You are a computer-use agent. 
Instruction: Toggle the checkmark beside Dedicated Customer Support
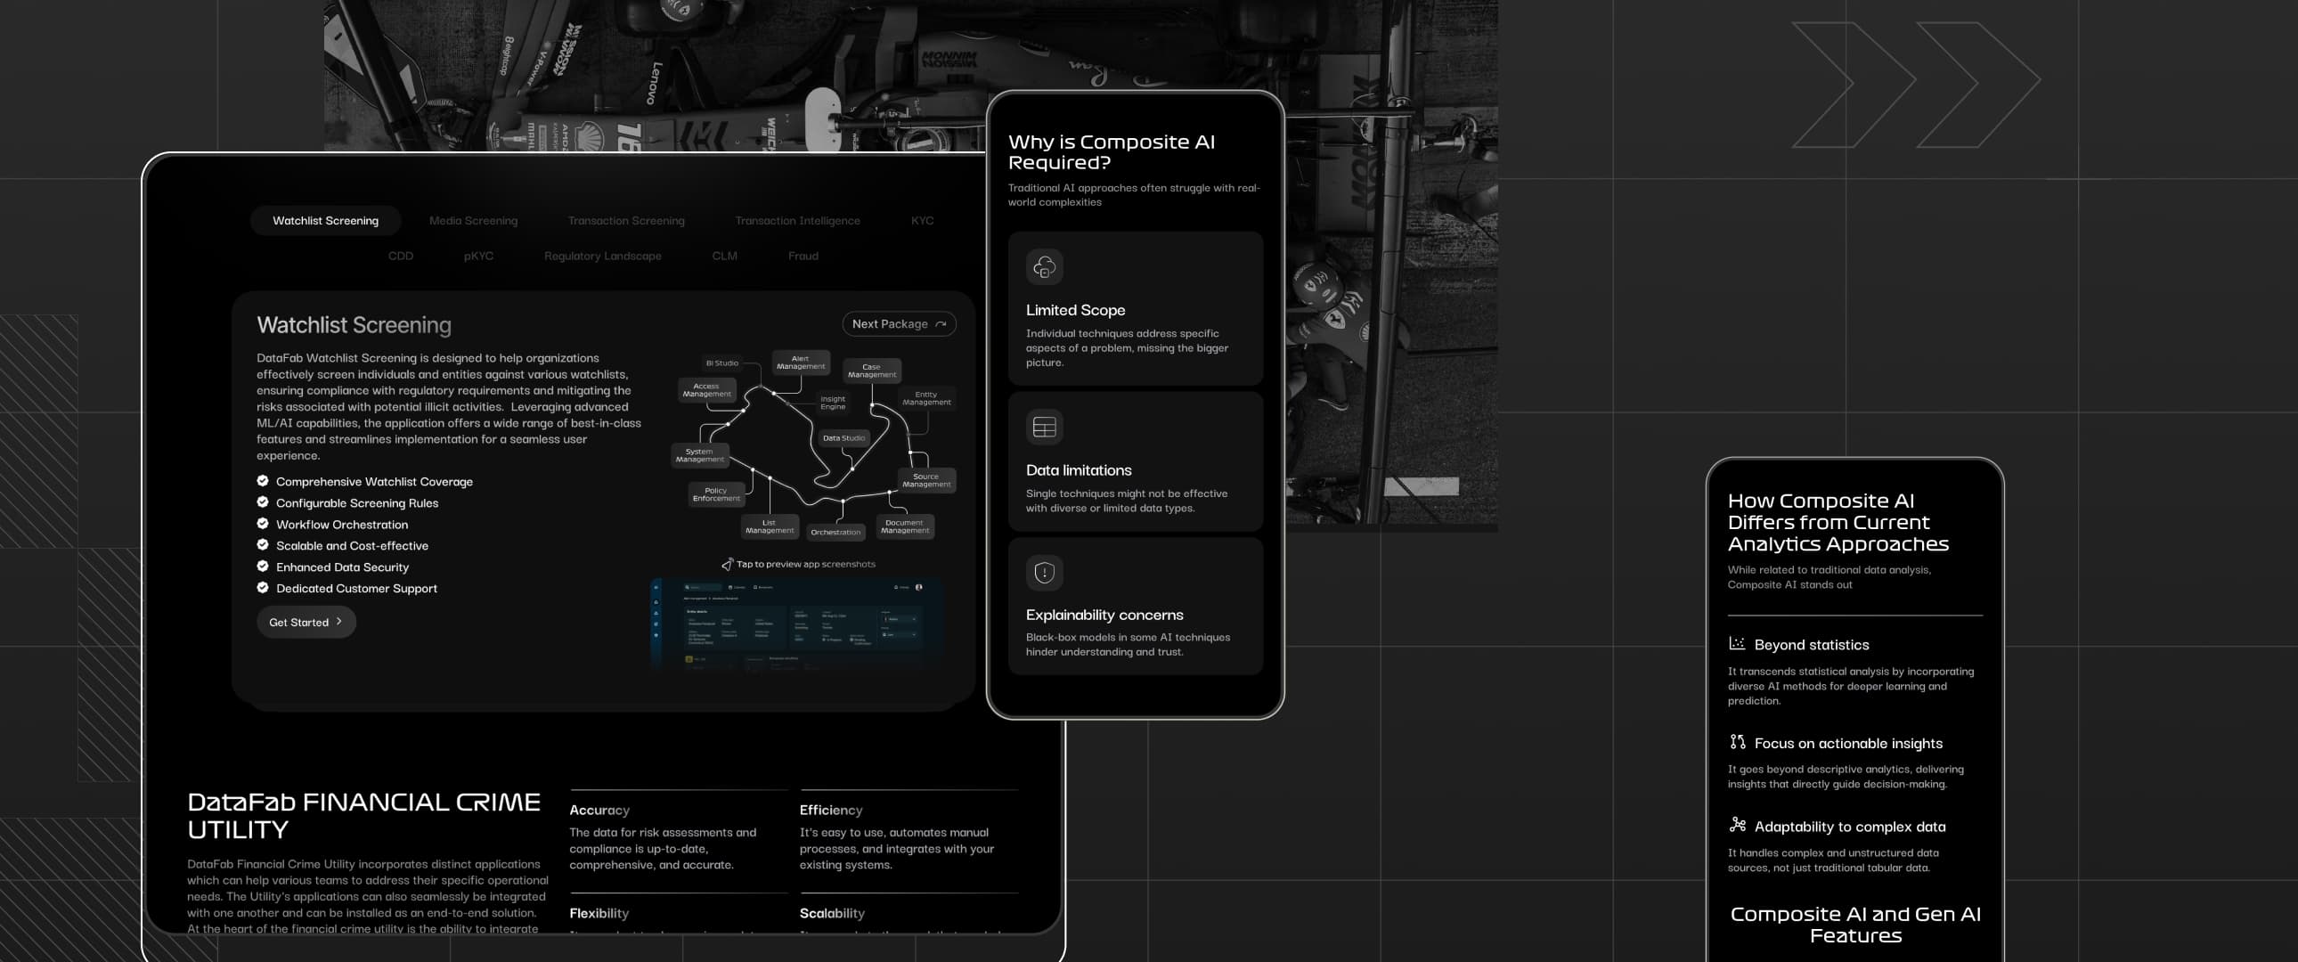coord(261,588)
